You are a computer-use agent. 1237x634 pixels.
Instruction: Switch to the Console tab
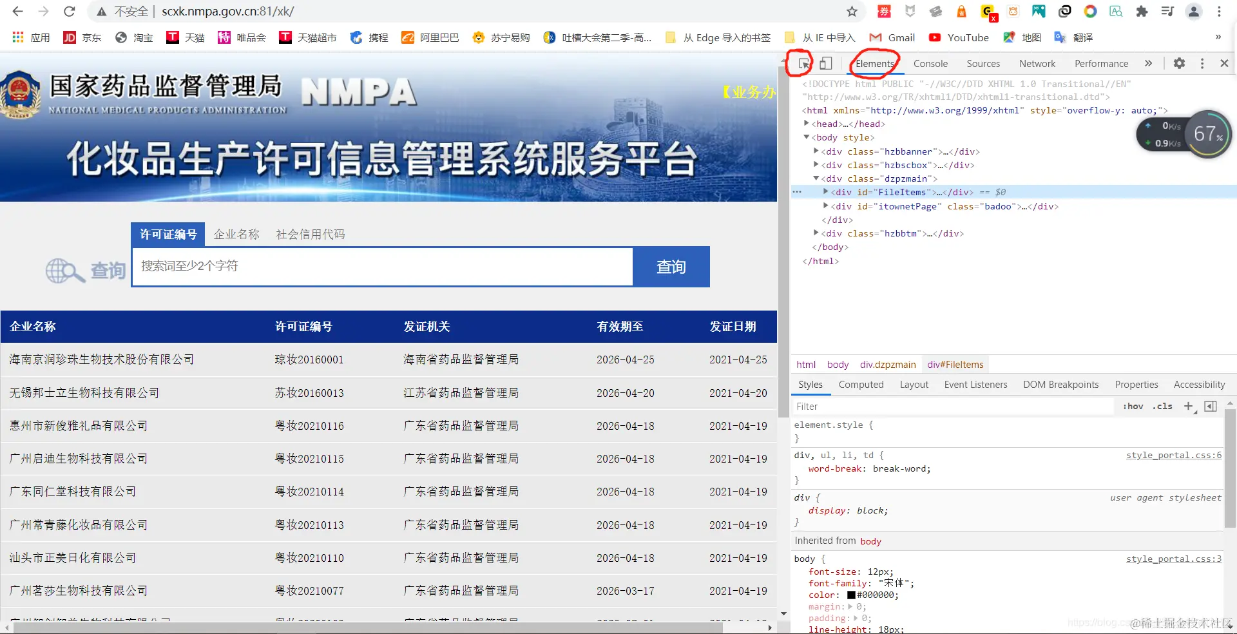click(x=930, y=63)
